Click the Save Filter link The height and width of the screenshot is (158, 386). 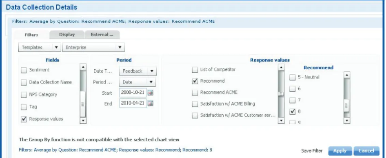click(x=312, y=151)
